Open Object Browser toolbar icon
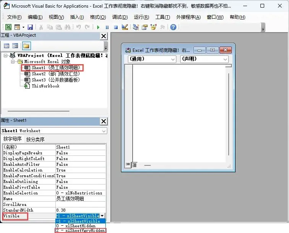Viewport: 289px width, 233px height. tap(153, 27)
